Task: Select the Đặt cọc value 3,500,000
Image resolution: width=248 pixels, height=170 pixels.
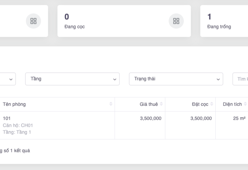Action: [x=201, y=118]
